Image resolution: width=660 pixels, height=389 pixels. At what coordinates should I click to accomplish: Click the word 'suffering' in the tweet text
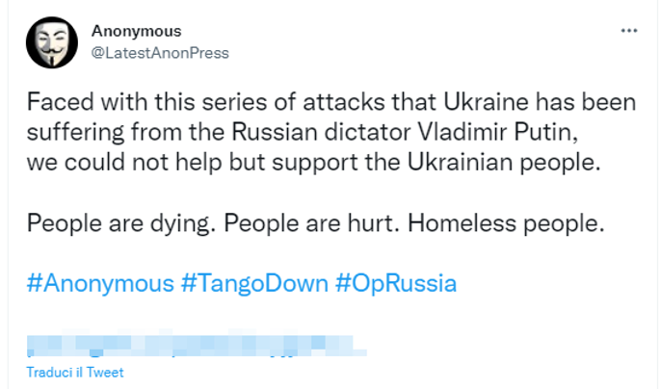[x=68, y=132]
